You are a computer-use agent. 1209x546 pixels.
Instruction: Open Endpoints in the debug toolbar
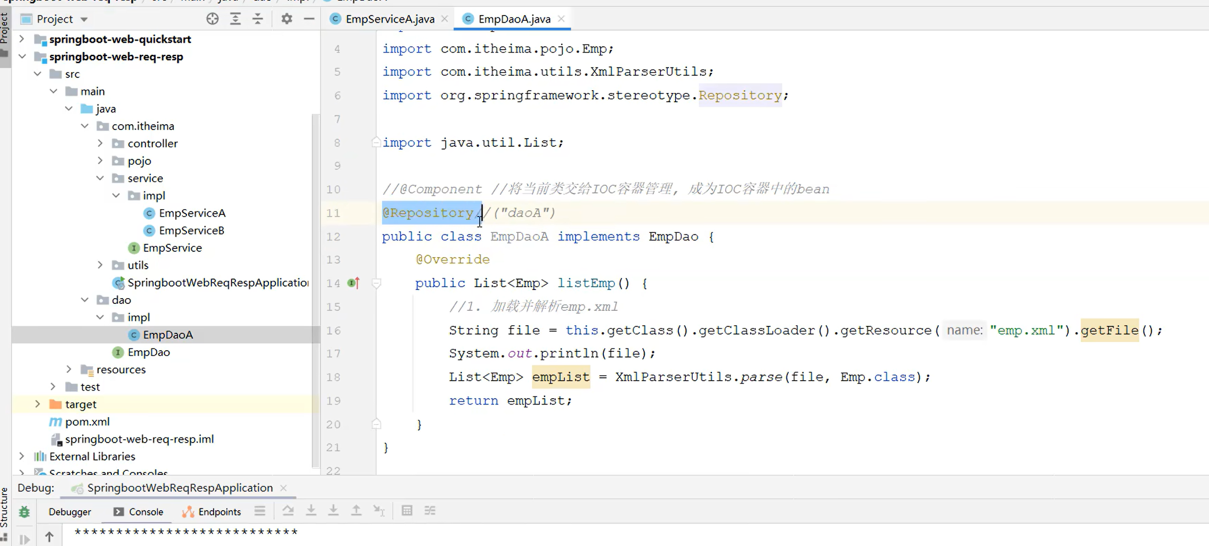point(219,511)
